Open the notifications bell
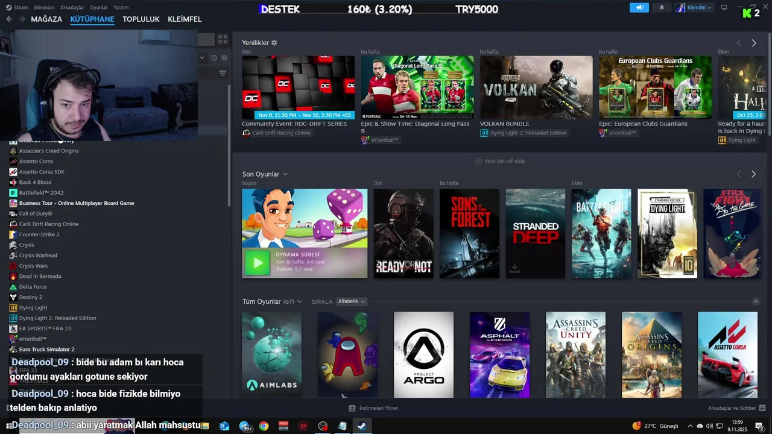This screenshot has height=434, width=772. (662, 8)
